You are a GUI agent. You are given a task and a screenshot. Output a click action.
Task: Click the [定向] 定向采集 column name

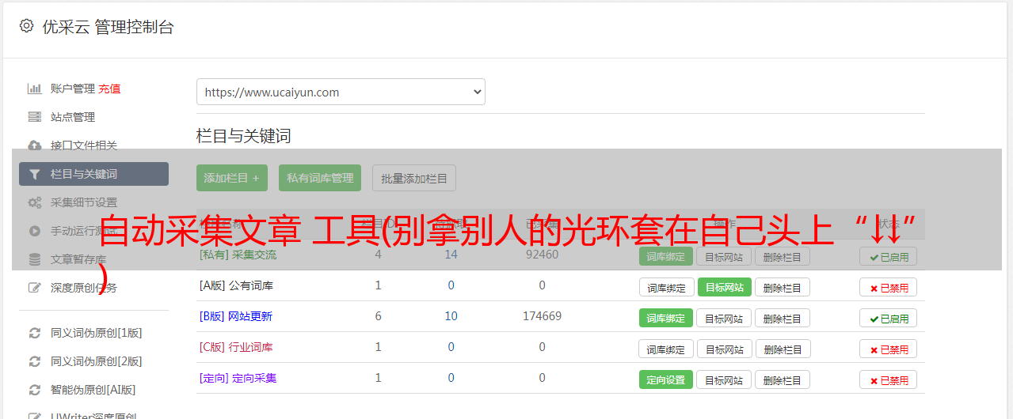pos(238,378)
